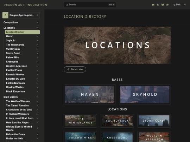The width and height of the screenshot is (190, 142).
Task: Expand Here Lies the Abyss chevron
Action: 37,123
